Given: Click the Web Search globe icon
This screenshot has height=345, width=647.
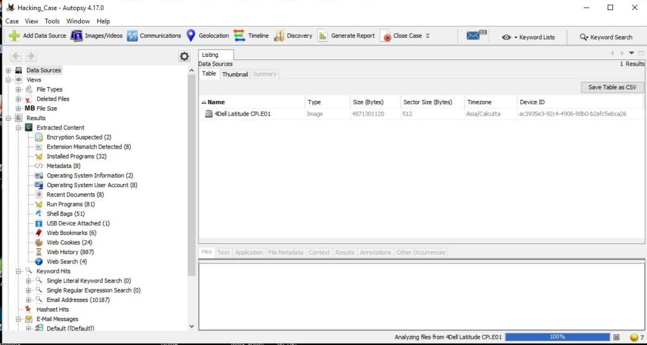Looking at the screenshot, I should pos(39,262).
